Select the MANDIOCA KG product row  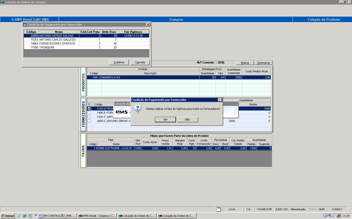pos(179,78)
